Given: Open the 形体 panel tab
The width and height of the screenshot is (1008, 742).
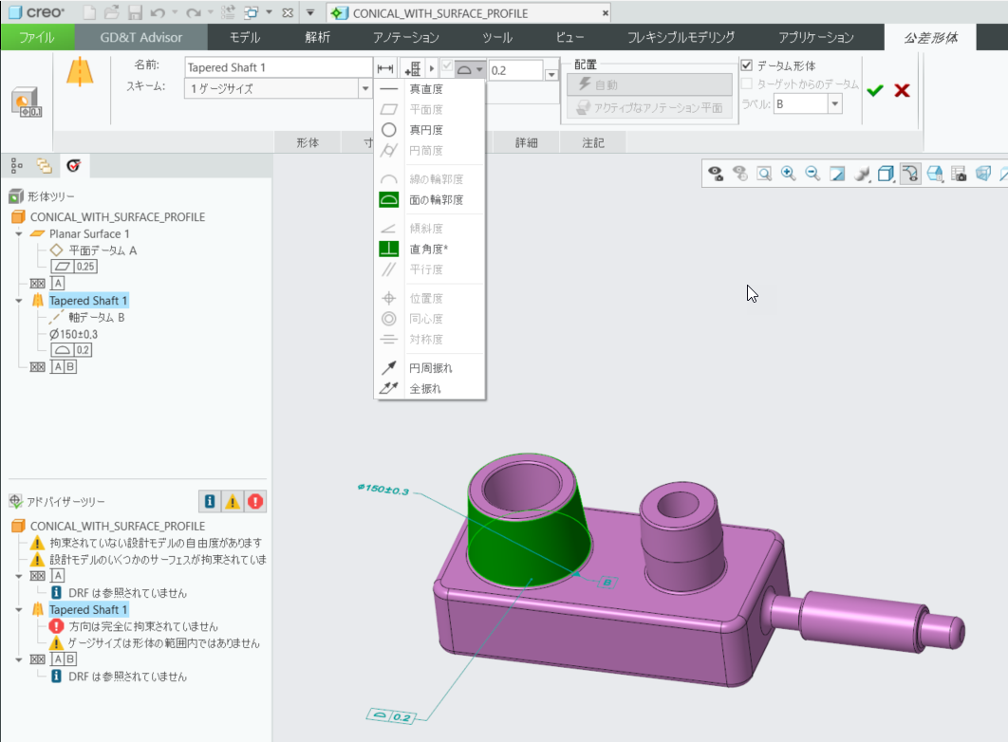Looking at the screenshot, I should [x=308, y=142].
